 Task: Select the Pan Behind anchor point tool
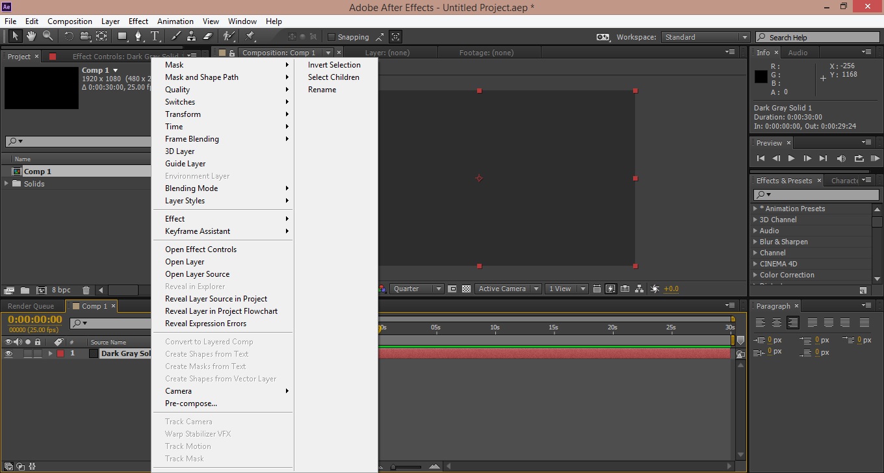tap(101, 36)
